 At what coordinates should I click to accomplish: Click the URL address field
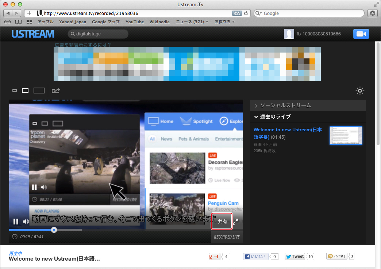click(137, 14)
